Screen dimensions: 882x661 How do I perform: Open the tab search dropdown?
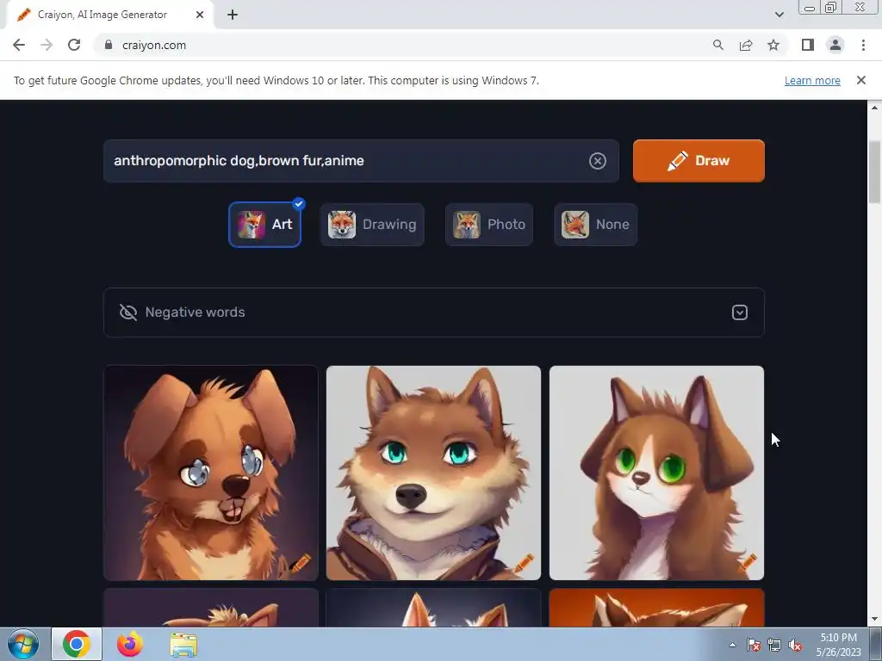click(779, 15)
